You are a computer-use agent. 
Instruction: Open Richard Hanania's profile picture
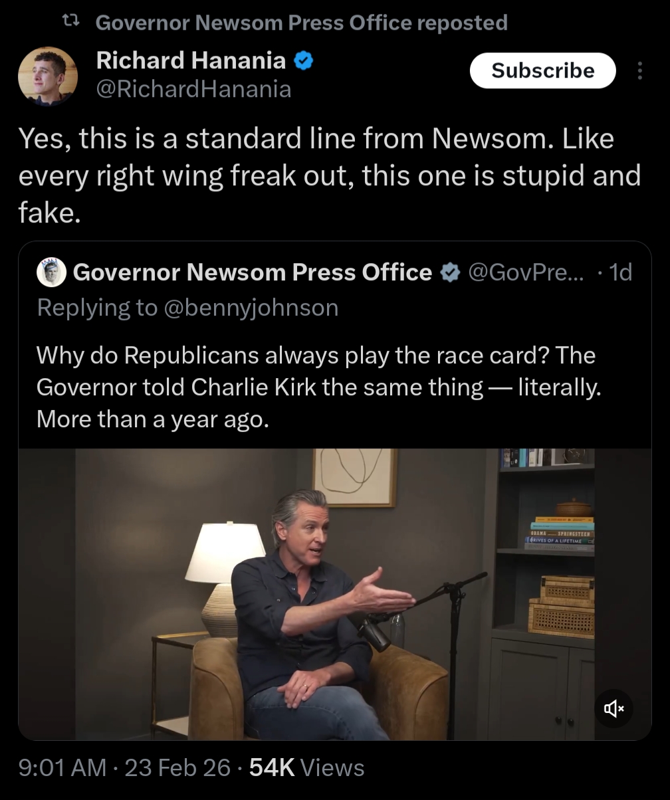tap(47, 76)
